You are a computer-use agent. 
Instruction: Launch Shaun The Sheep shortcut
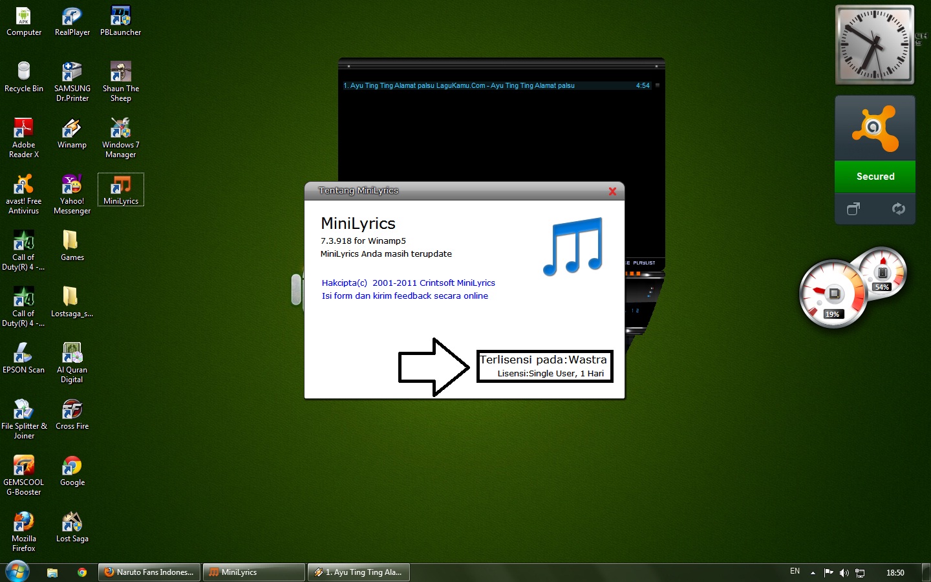coord(120,82)
